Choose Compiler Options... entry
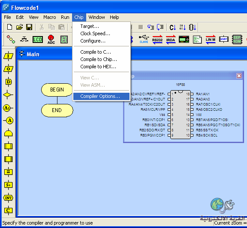The height and width of the screenshot is (228, 247). 101,96
